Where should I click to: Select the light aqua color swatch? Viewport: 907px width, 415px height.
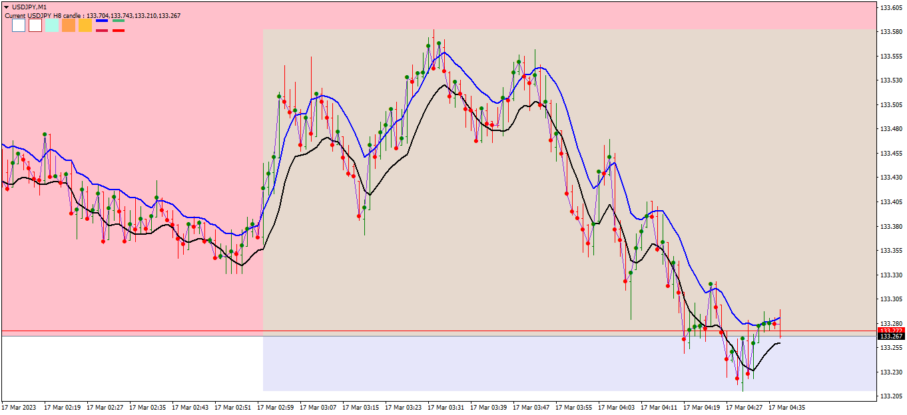pos(52,25)
